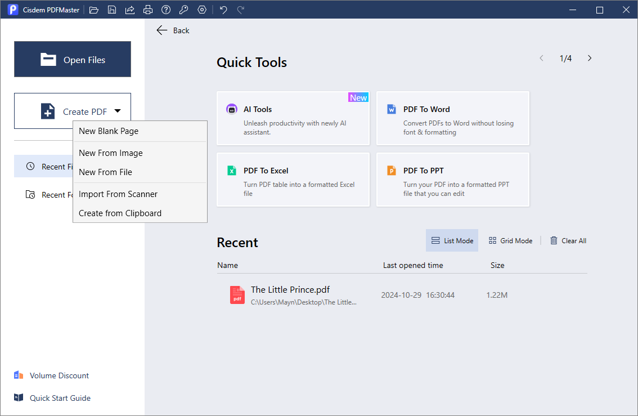Choose New Blank Page from the menu
Screen dimensions: 638x416
click(140, 131)
